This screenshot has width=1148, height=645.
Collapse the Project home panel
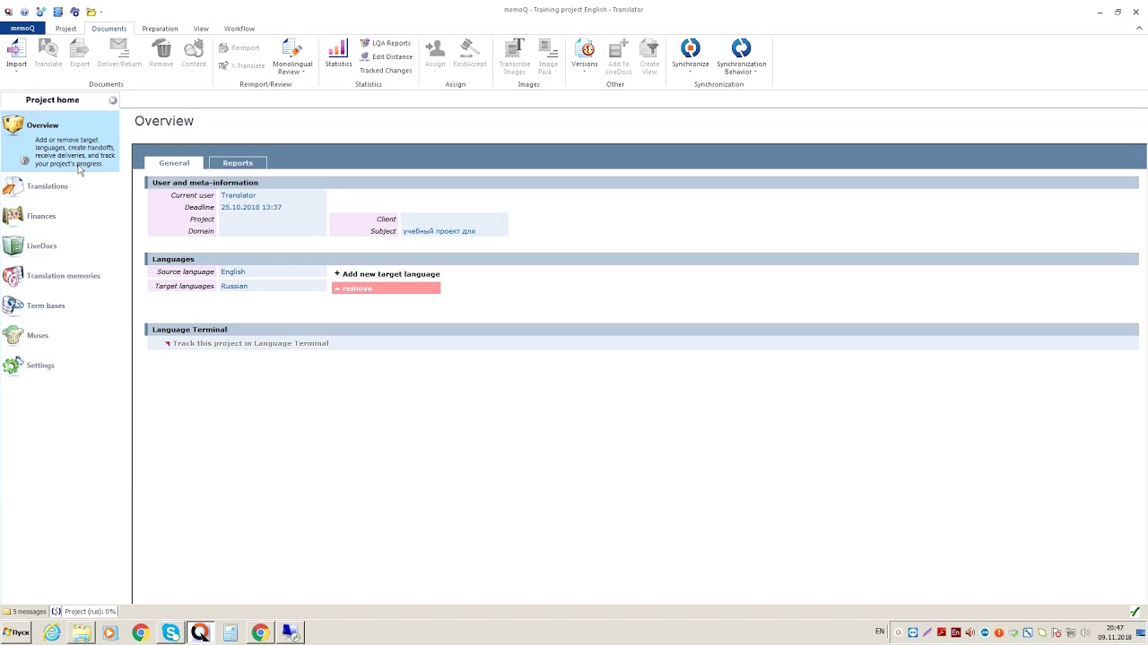[113, 100]
